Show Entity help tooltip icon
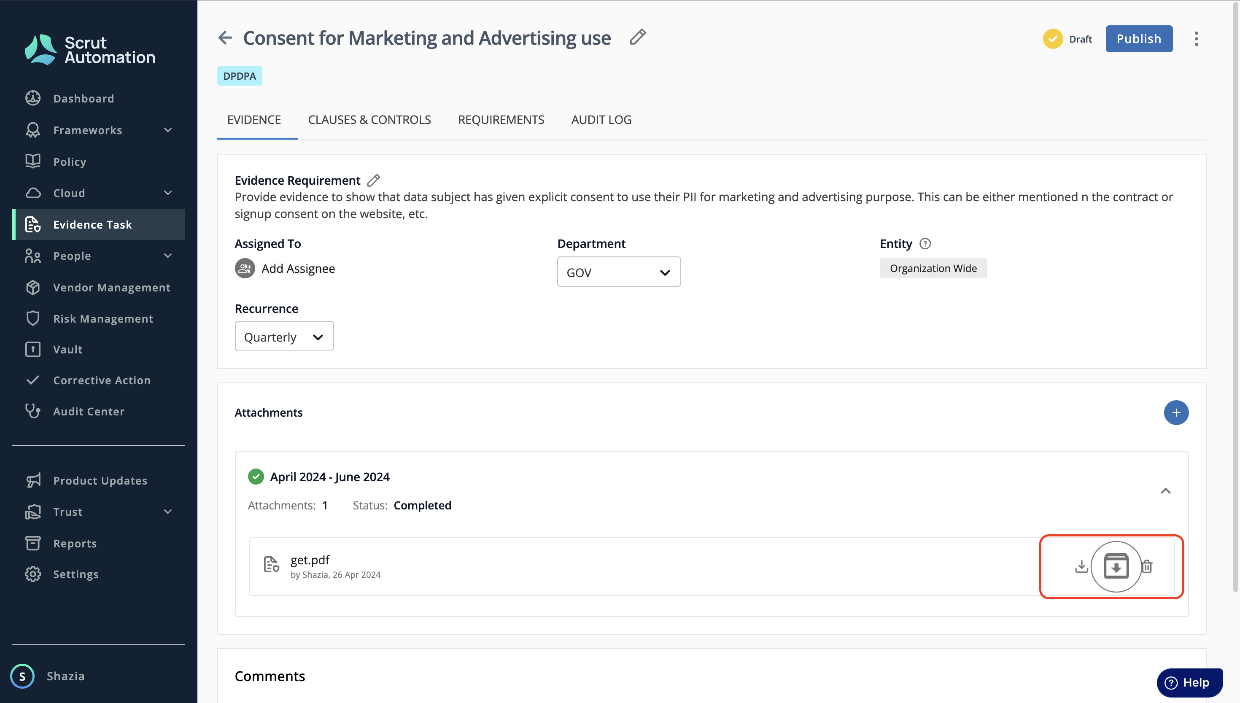The height and width of the screenshot is (703, 1240). point(925,243)
